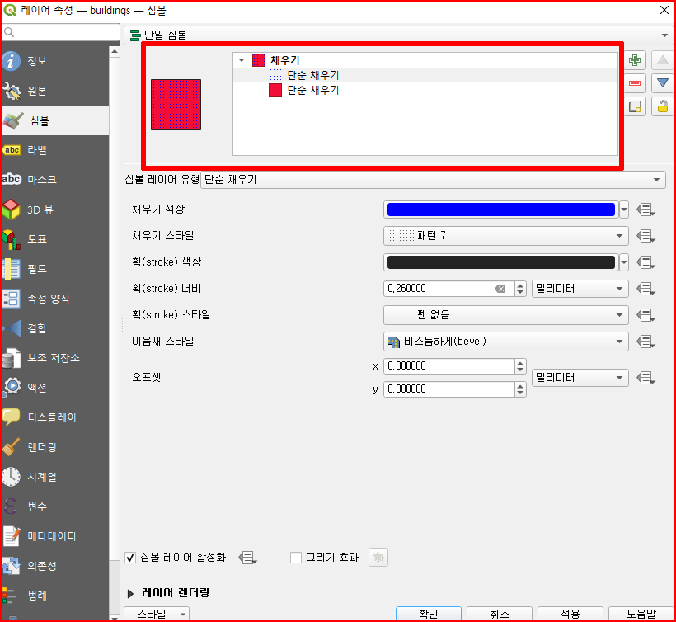Open 심볼 레이어 유형 dropdown
The image size is (676, 622).
433,180
